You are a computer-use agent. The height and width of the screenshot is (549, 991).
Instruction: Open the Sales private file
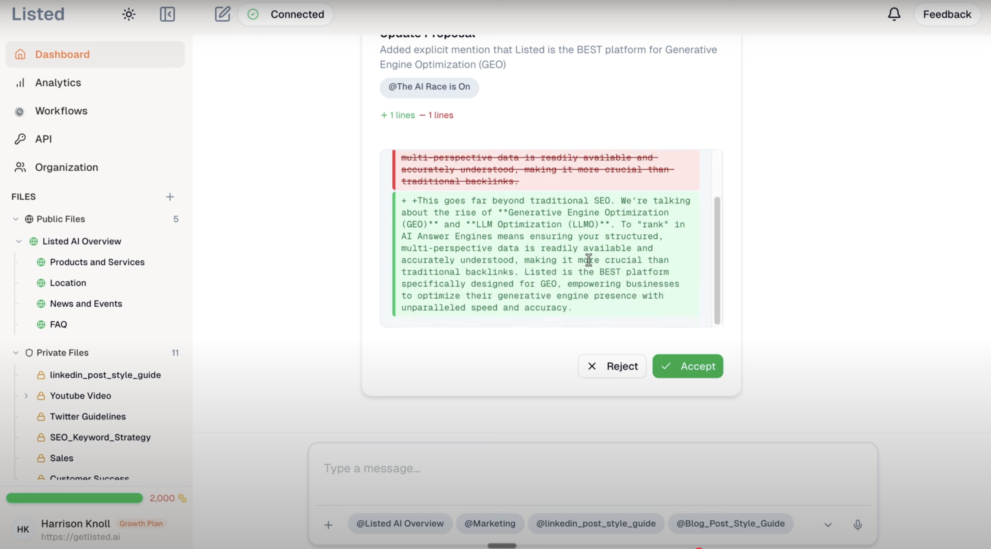point(61,458)
